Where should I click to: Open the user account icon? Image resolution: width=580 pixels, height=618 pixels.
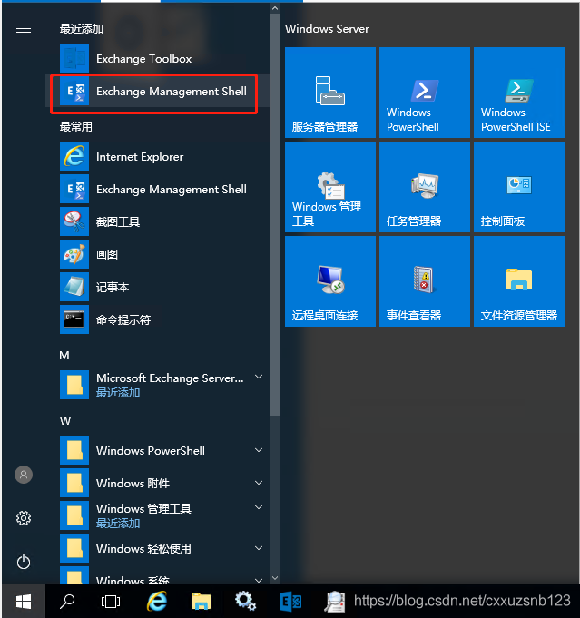[24, 475]
